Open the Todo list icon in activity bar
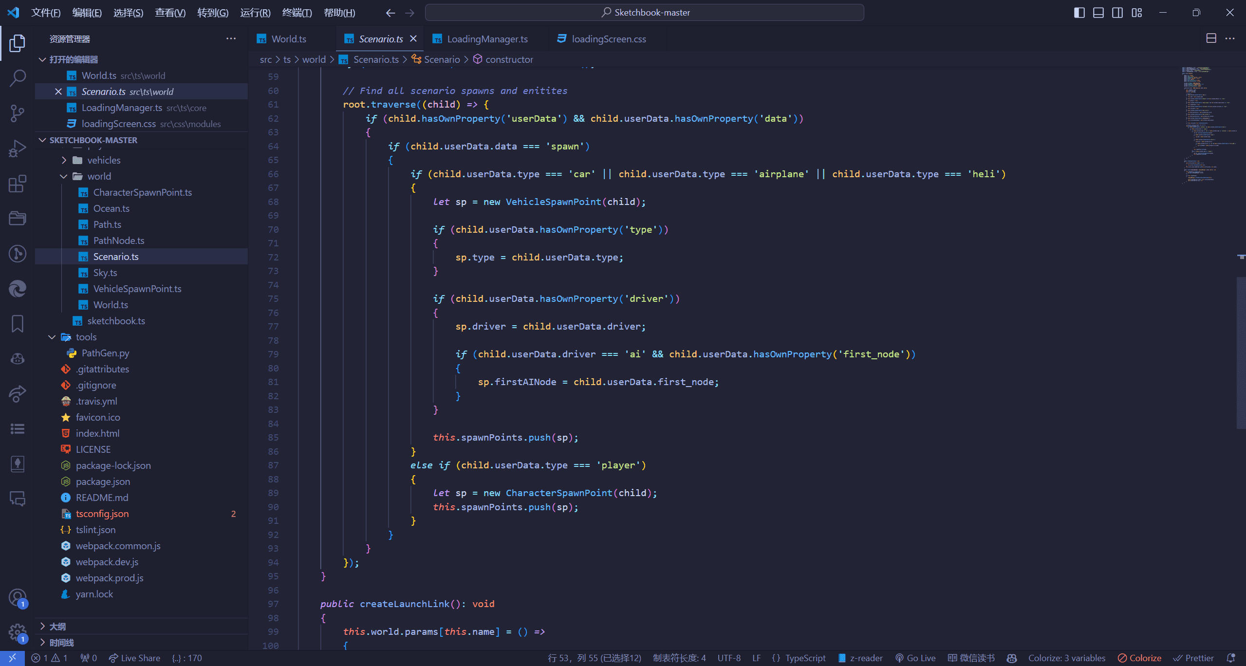Viewport: 1246px width, 666px height. click(17, 429)
